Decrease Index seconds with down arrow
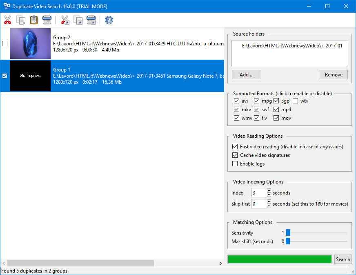This screenshot has width=356, height=275. [269, 195]
